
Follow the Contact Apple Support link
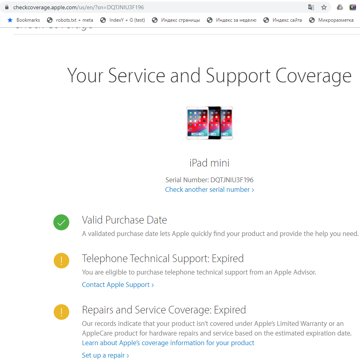tap(118, 285)
